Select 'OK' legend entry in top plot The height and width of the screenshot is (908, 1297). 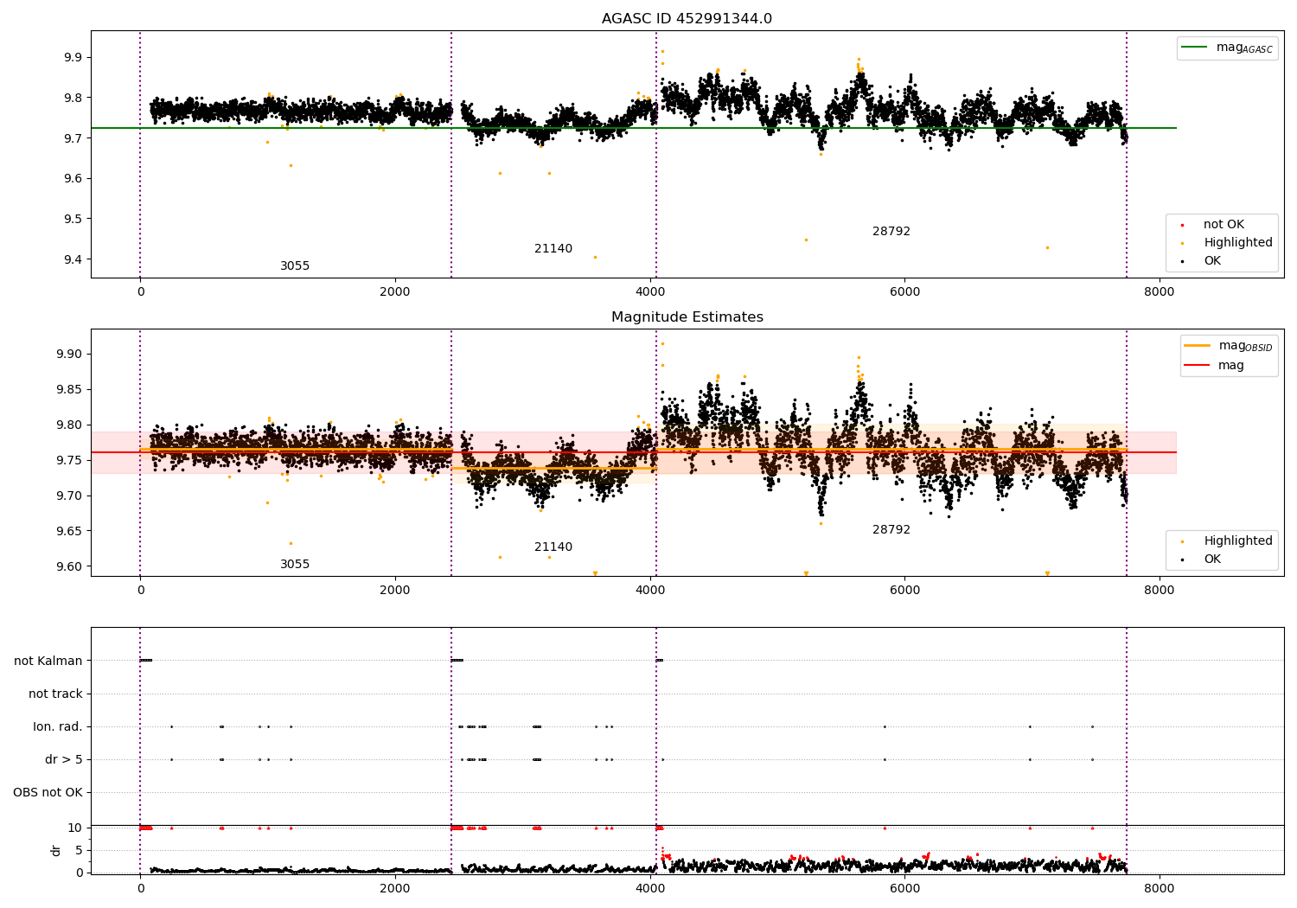coord(1212,261)
